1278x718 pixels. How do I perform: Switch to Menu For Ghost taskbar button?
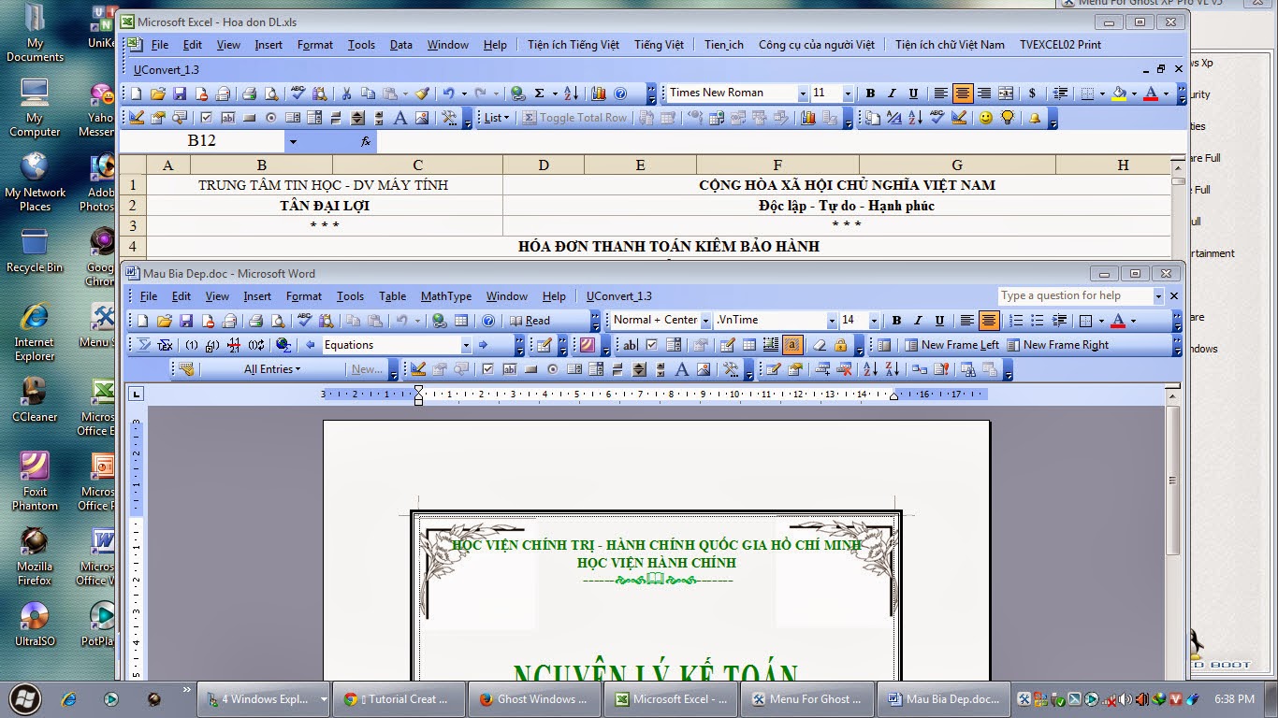[807, 698]
